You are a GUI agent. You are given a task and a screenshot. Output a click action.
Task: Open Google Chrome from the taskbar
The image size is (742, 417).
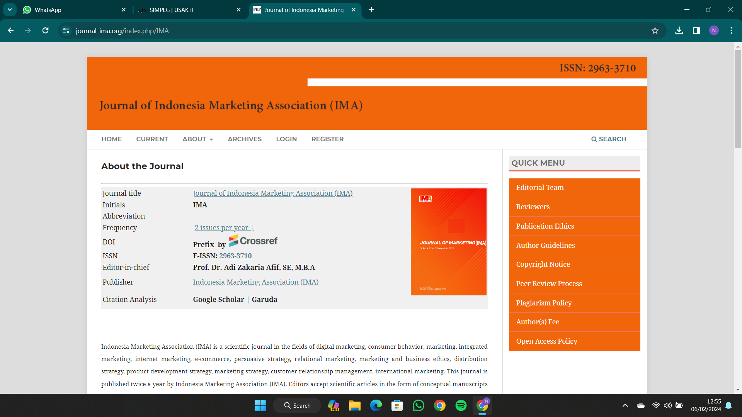point(439,405)
